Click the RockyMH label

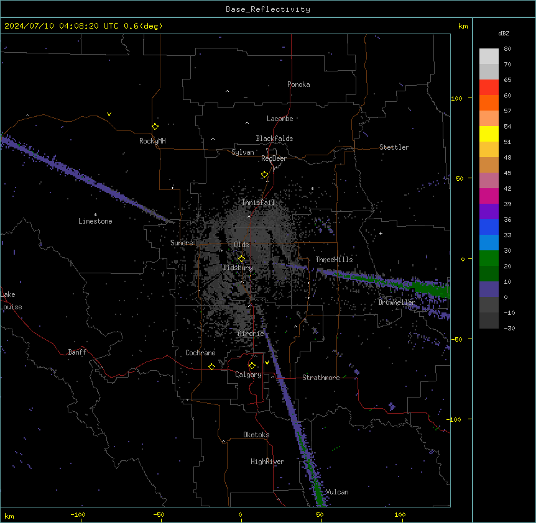tap(152, 141)
